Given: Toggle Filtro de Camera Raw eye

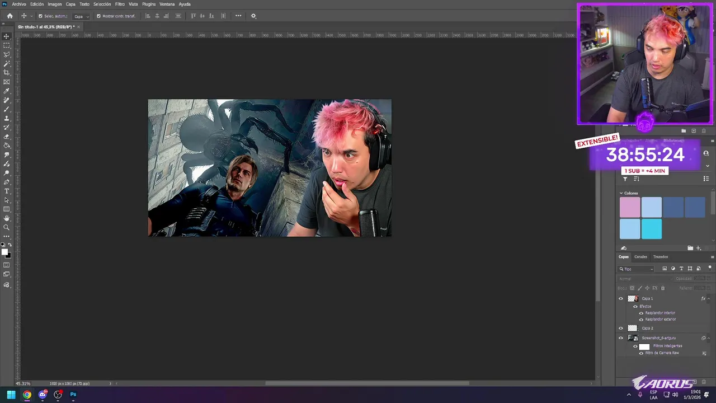Looking at the screenshot, I should click(x=641, y=353).
